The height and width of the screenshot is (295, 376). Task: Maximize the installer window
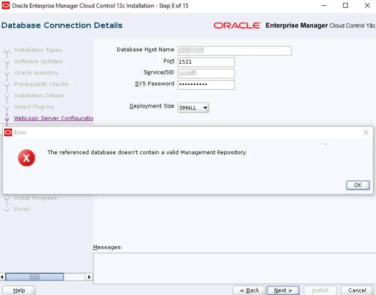(345, 6)
